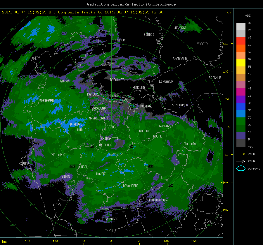Click the HOSPET city label
This screenshot has height=245, width=263.
[x=158, y=136]
